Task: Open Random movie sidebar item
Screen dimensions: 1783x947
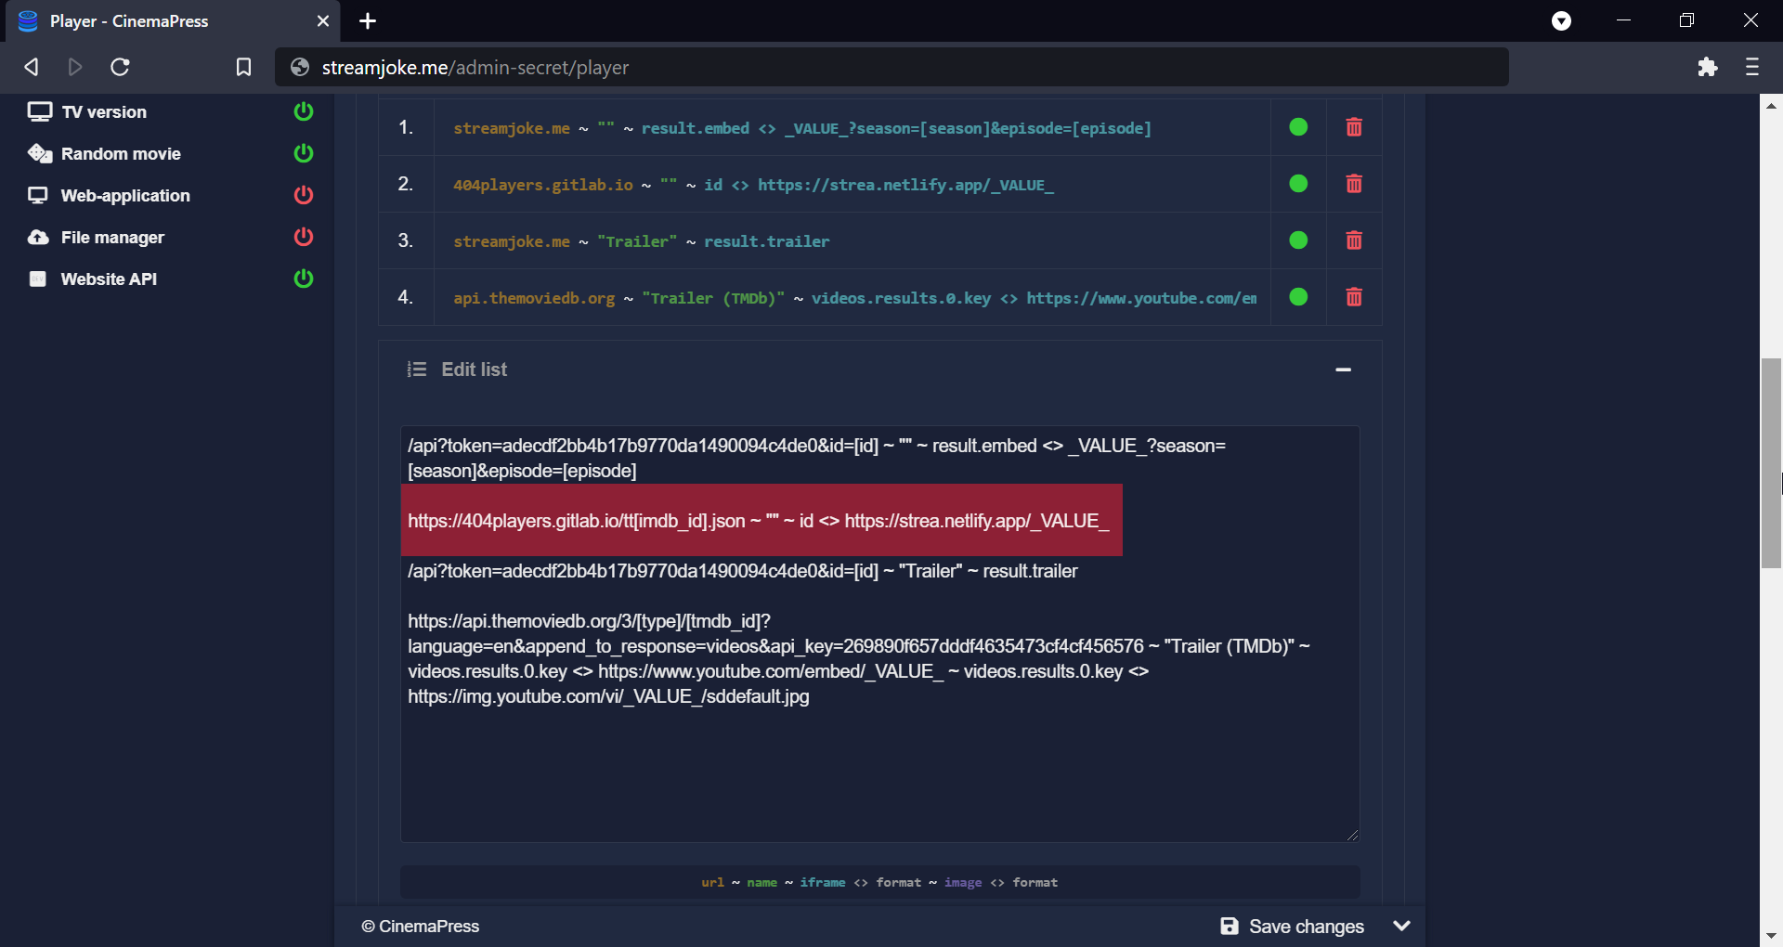Action: click(121, 153)
